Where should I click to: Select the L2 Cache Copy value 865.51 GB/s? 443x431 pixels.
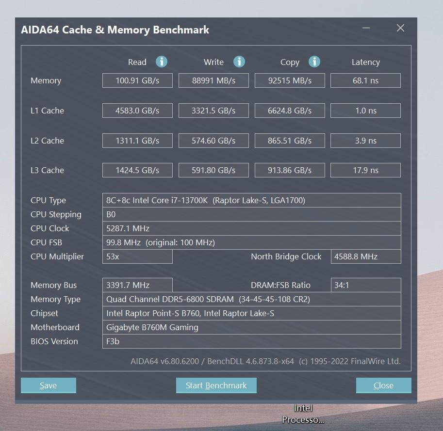tap(290, 141)
